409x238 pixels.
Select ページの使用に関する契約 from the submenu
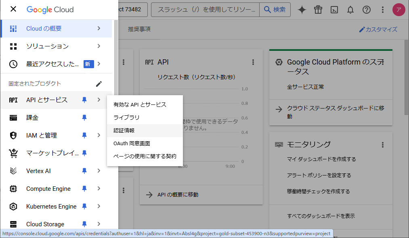coord(145,157)
